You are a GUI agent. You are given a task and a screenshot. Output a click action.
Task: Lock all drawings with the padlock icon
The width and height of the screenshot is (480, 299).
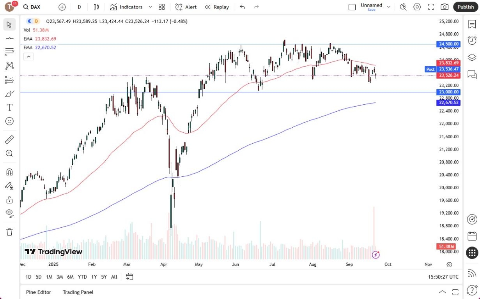coord(9,199)
